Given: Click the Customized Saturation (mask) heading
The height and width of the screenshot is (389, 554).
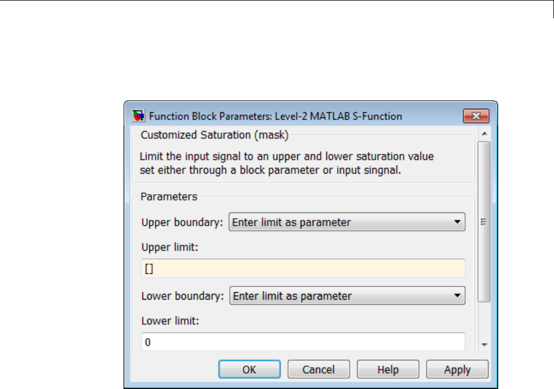Looking at the screenshot, I should [x=215, y=135].
